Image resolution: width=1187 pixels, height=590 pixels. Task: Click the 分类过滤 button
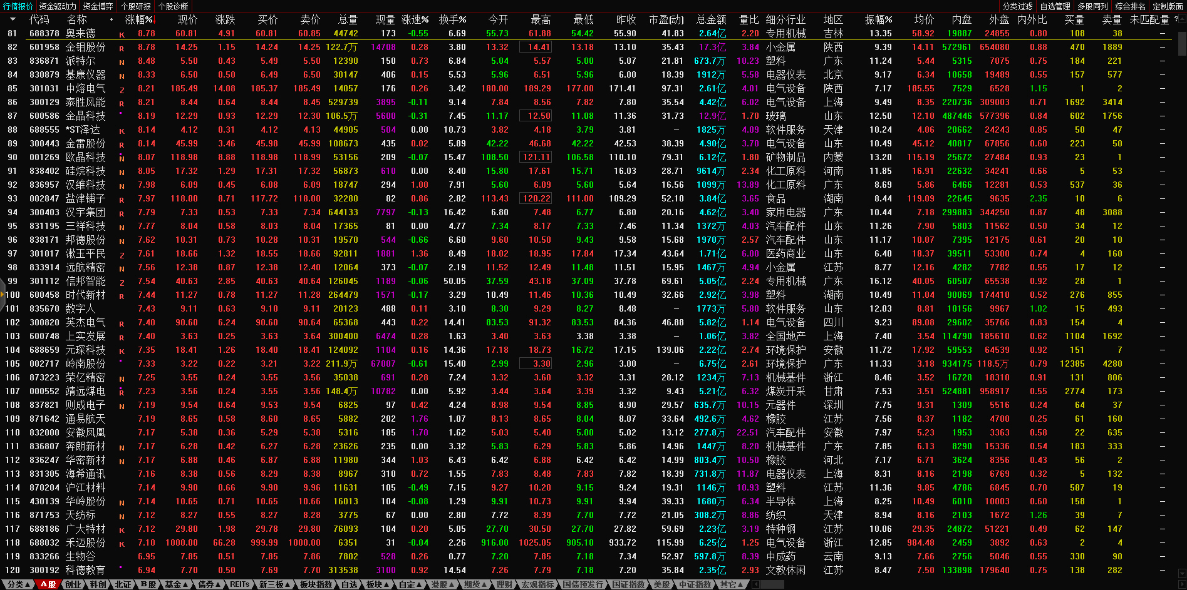(x=1017, y=6)
